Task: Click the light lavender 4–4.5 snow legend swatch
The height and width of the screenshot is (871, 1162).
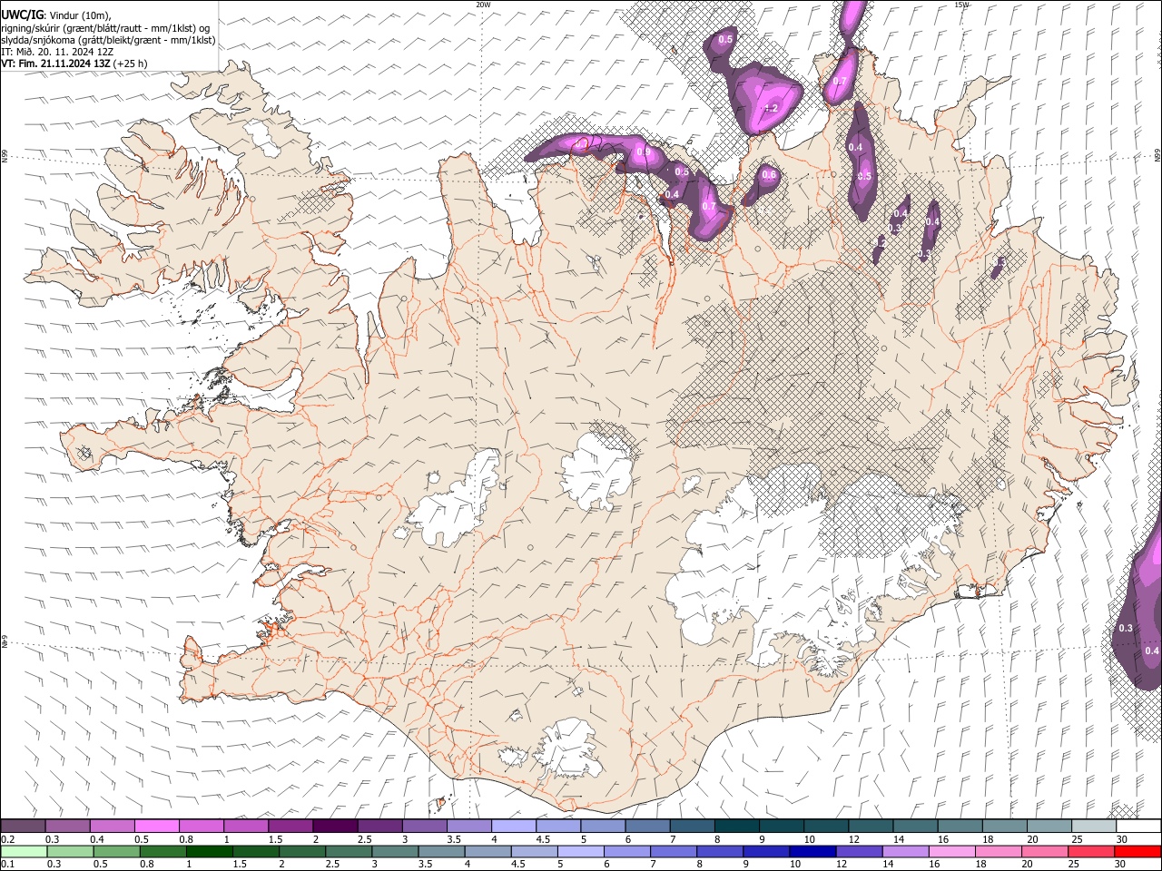Action: pos(513,826)
